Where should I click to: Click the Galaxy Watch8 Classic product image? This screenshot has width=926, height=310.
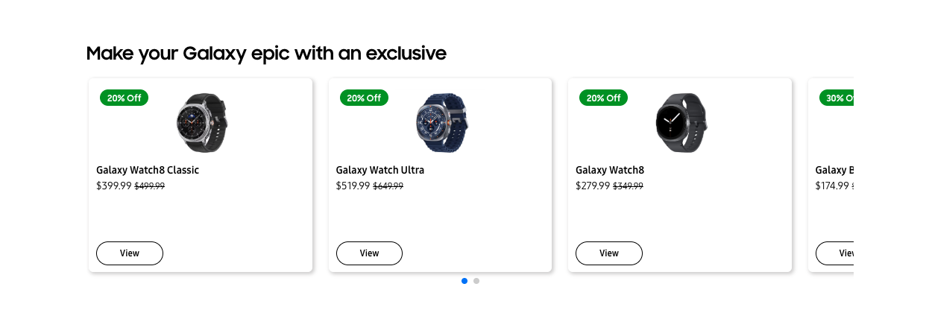[201, 122]
